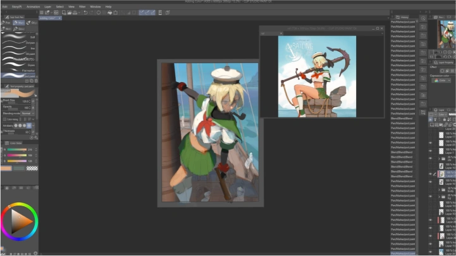The image size is (456, 256).
Task: Zoom in within the Navigator panel
Action: pos(450,52)
